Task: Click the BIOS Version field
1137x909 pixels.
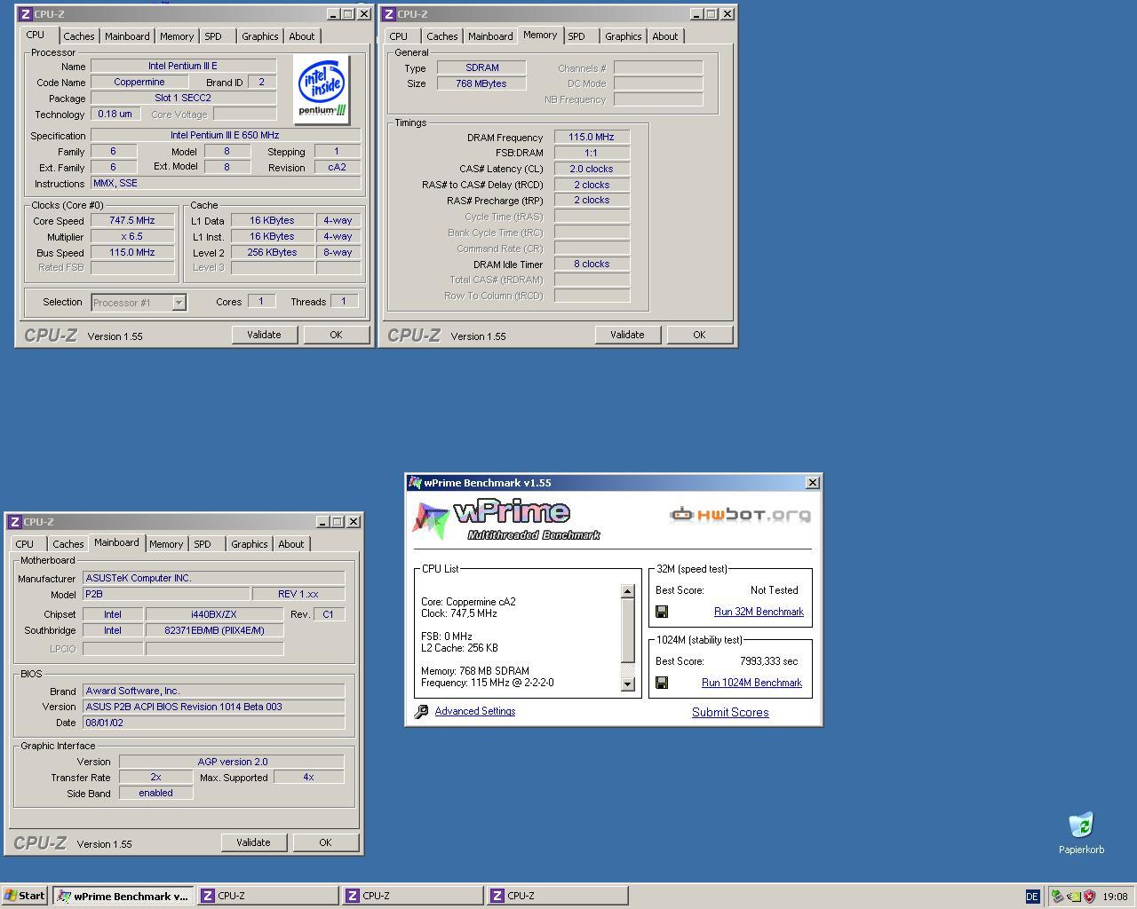Action: [214, 707]
